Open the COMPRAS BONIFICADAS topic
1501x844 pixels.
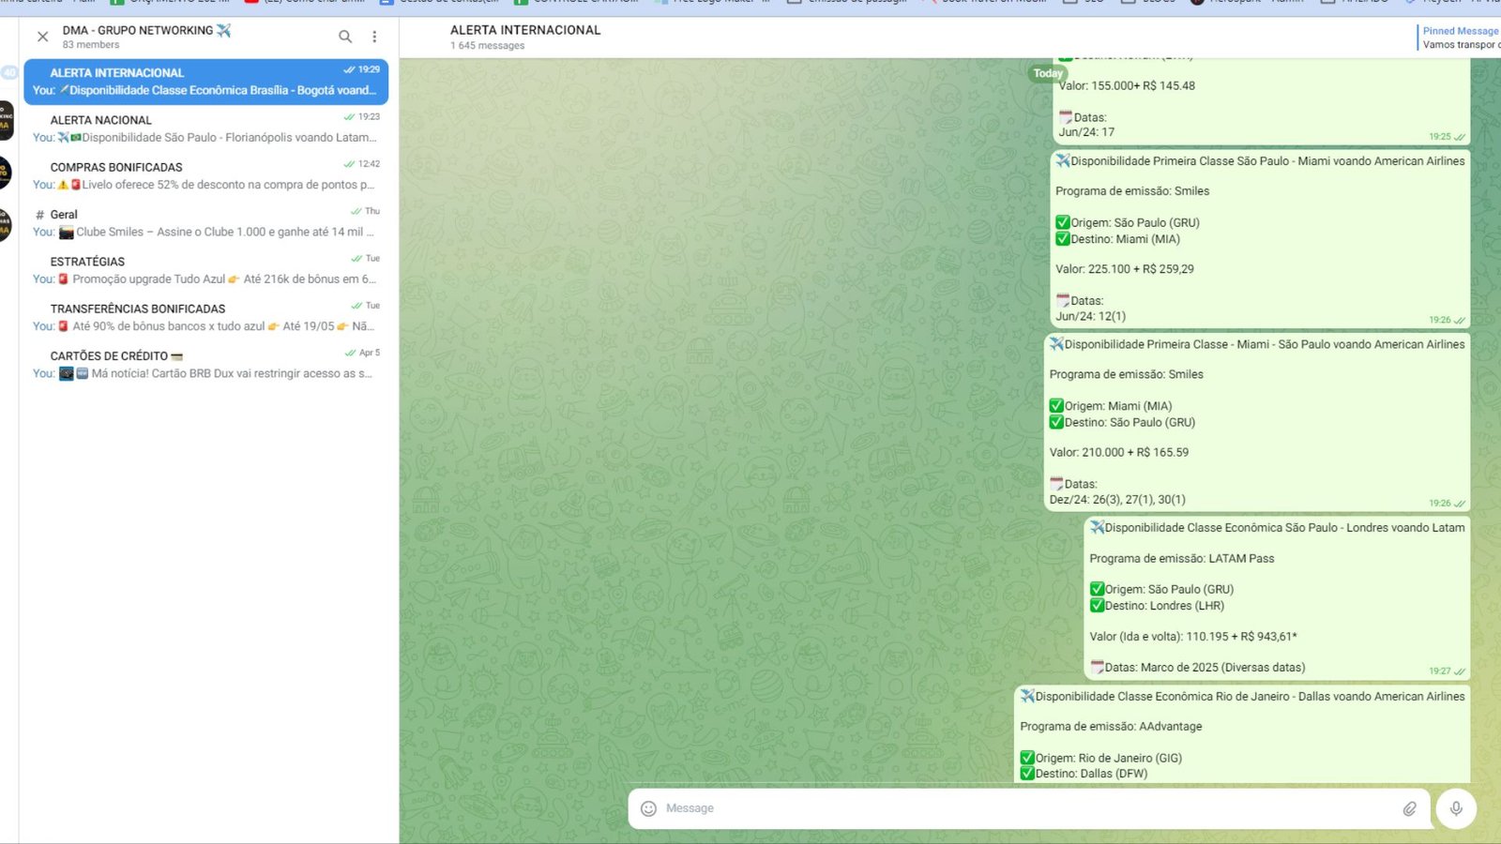205,175
